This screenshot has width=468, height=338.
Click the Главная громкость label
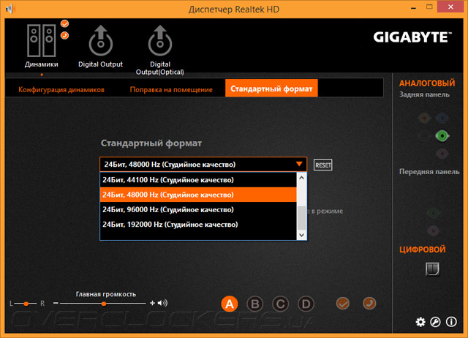(x=106, y=294)
